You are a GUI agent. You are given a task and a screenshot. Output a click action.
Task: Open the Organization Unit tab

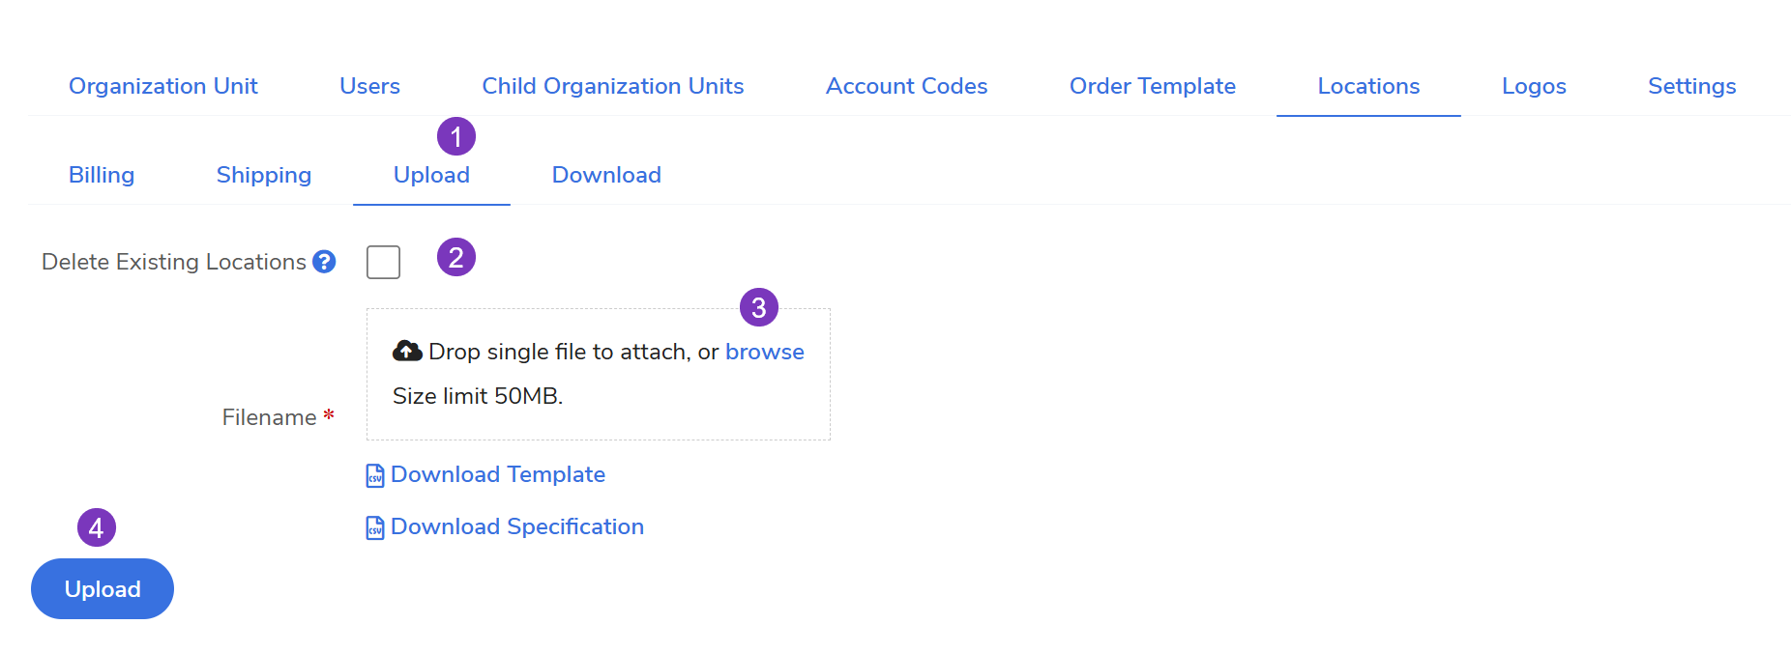(x=163, y=86)
